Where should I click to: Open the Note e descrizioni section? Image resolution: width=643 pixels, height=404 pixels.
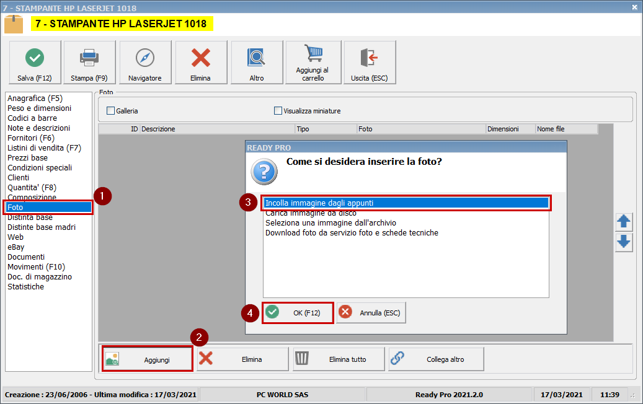pos(38,128)
